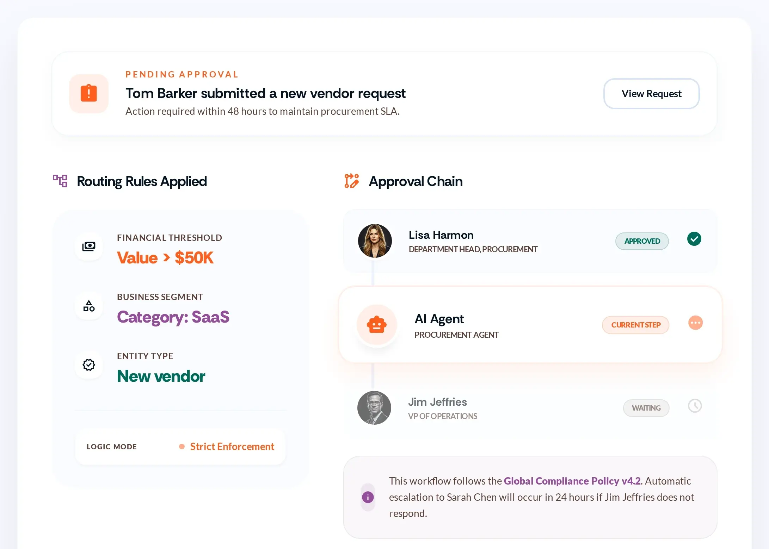Click the VP OF OPERATIONS title
This screenshot has height=549, width=769.
click(443, 416)
